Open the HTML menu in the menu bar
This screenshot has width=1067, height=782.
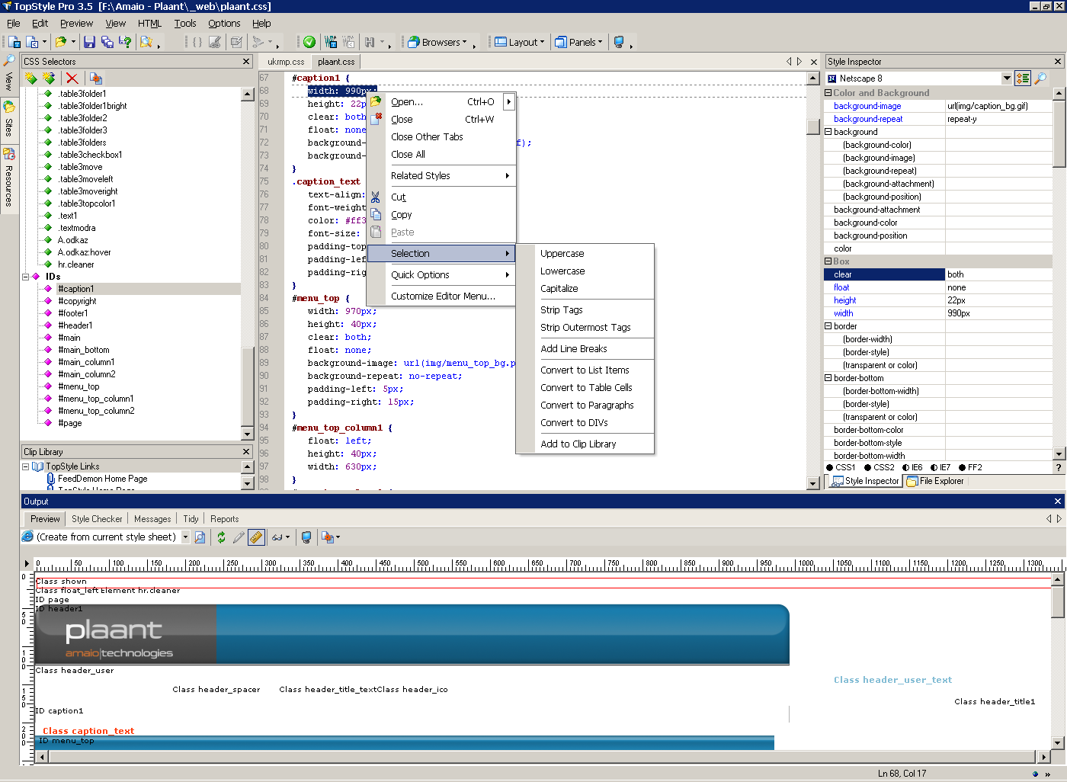coord(149,24)
